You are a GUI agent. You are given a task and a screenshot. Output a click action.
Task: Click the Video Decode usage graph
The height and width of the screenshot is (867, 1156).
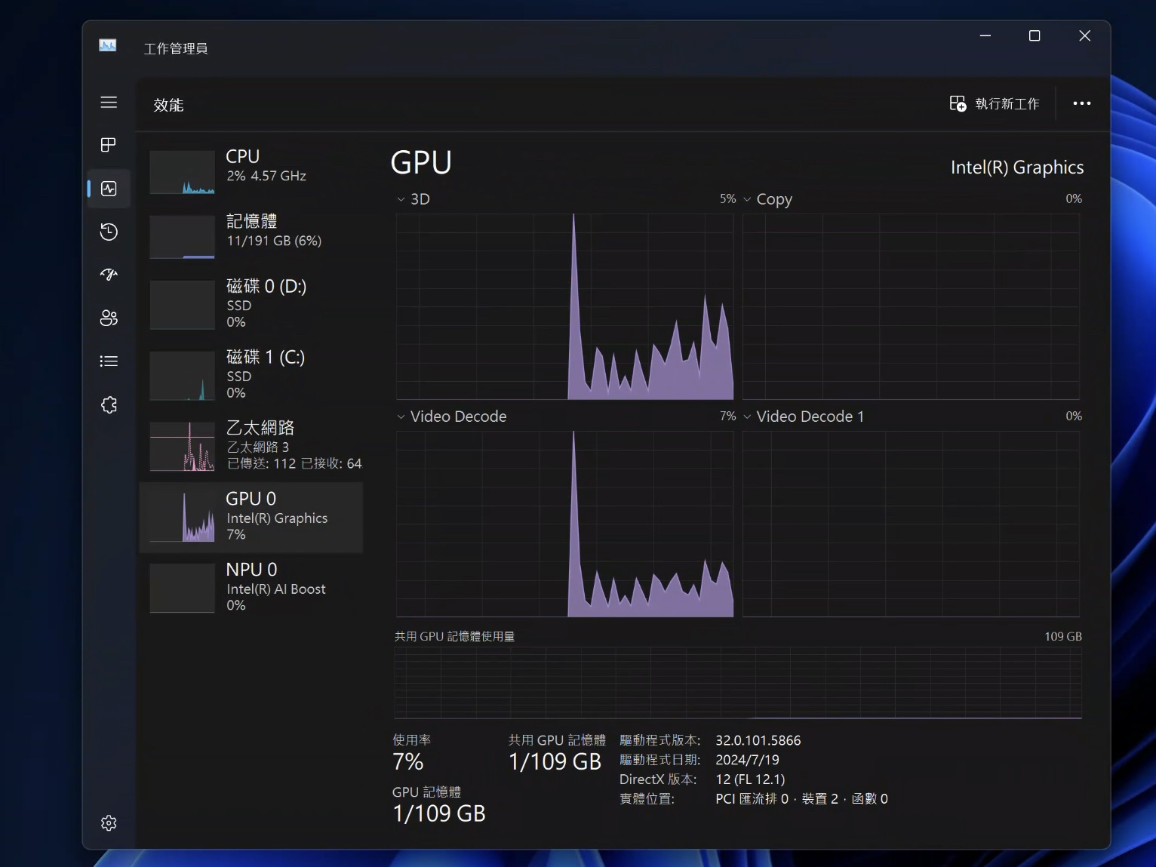click(564, 524)
